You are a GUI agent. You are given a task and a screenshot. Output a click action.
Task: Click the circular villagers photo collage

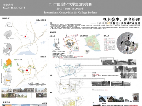pyautogui.click(x=128, y=43)
